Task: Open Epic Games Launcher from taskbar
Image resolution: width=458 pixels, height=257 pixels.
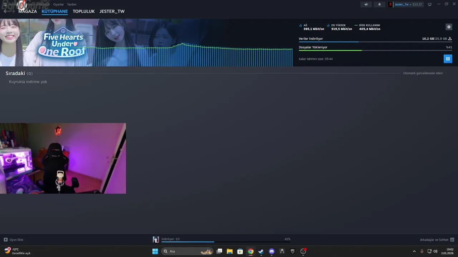Action: (292, 251)
